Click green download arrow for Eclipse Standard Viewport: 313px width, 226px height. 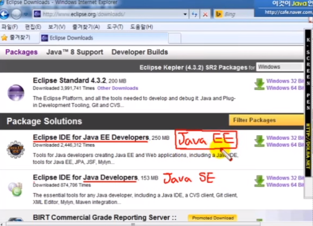pos(259,84)
